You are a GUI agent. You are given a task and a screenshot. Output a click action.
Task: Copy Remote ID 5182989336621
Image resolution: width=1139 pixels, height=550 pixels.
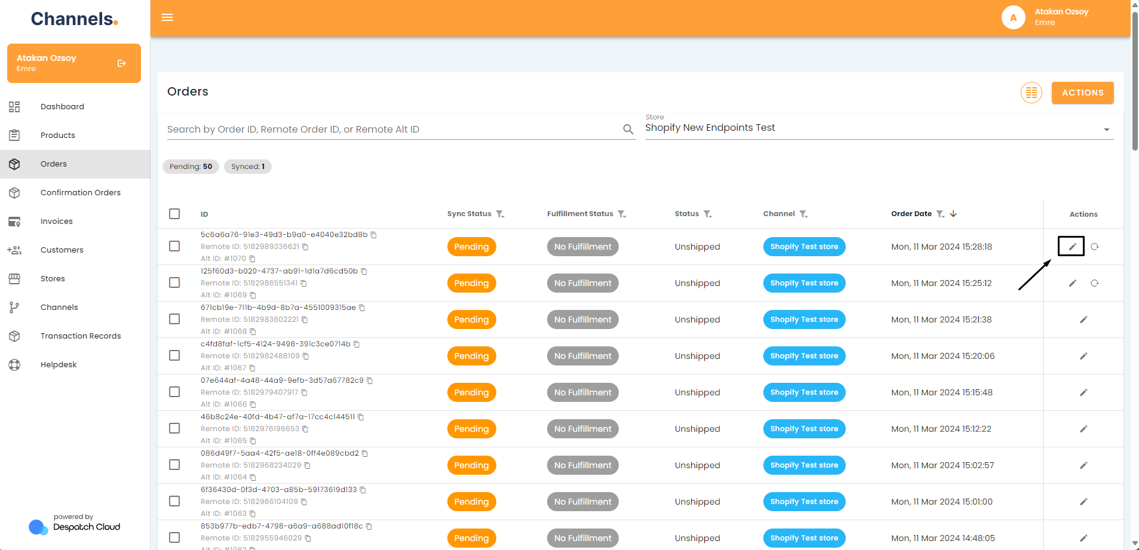click(305, 247)
